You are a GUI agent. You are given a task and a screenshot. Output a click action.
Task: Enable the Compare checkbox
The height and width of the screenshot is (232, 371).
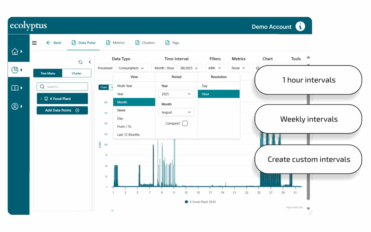point(185,123)
